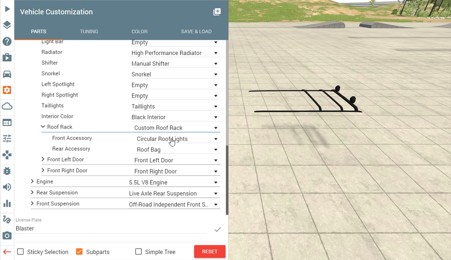Click the parts list scrollbar
451x260 pixels.
[227, 180]
